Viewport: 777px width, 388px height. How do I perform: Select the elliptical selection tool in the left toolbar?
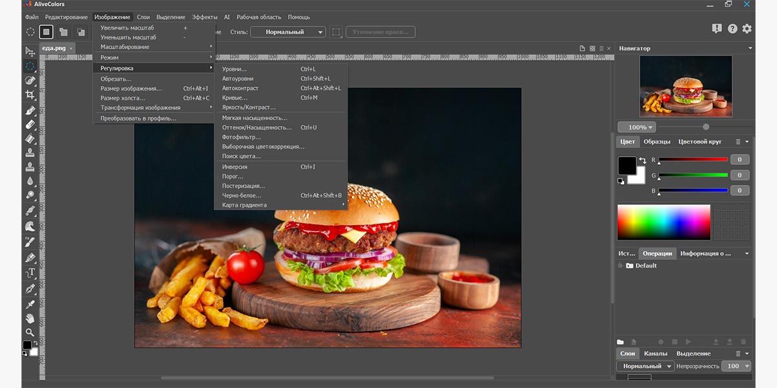[30, 66]
